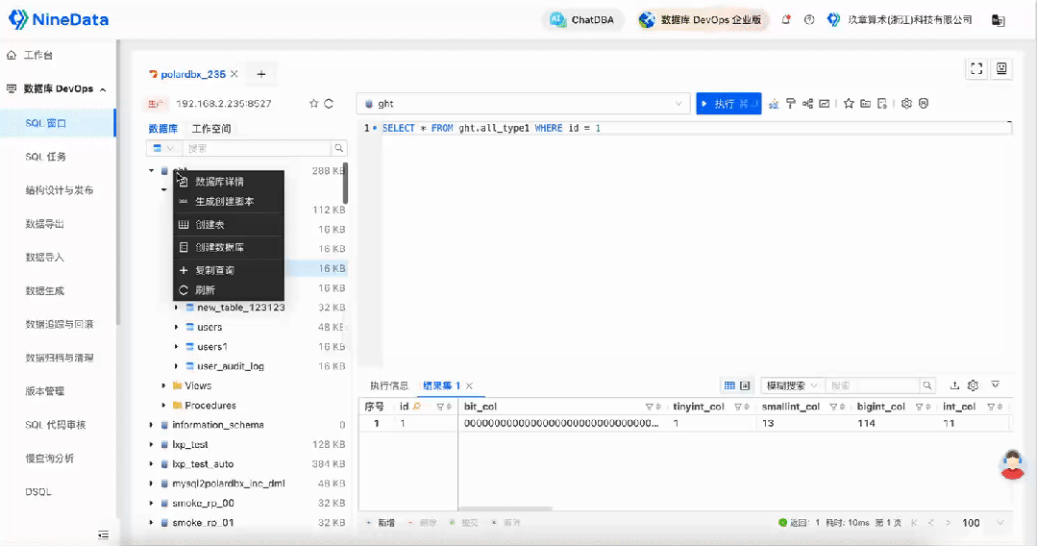Open the customer service avatar
1037x546 pixels.
pyautogui.click(x=1013, y=464)
